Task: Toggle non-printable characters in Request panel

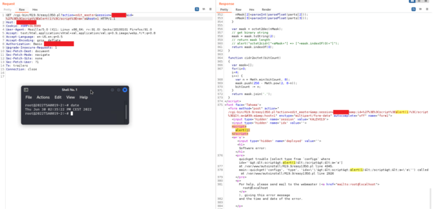Action: (x=204, y=9)
